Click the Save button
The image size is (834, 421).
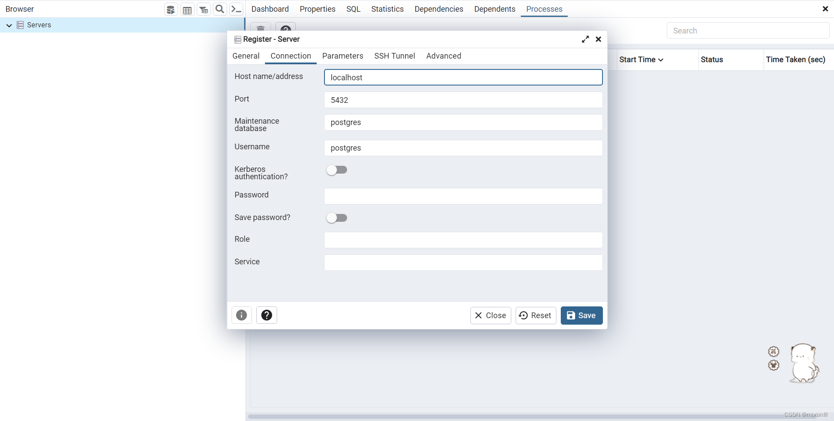tap(582, 316)
